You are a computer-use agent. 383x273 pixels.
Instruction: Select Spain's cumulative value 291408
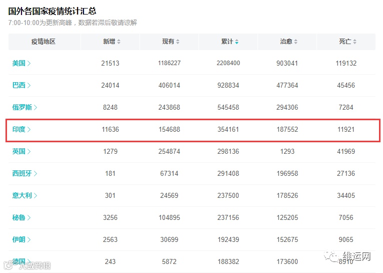(x=228, y=173)
